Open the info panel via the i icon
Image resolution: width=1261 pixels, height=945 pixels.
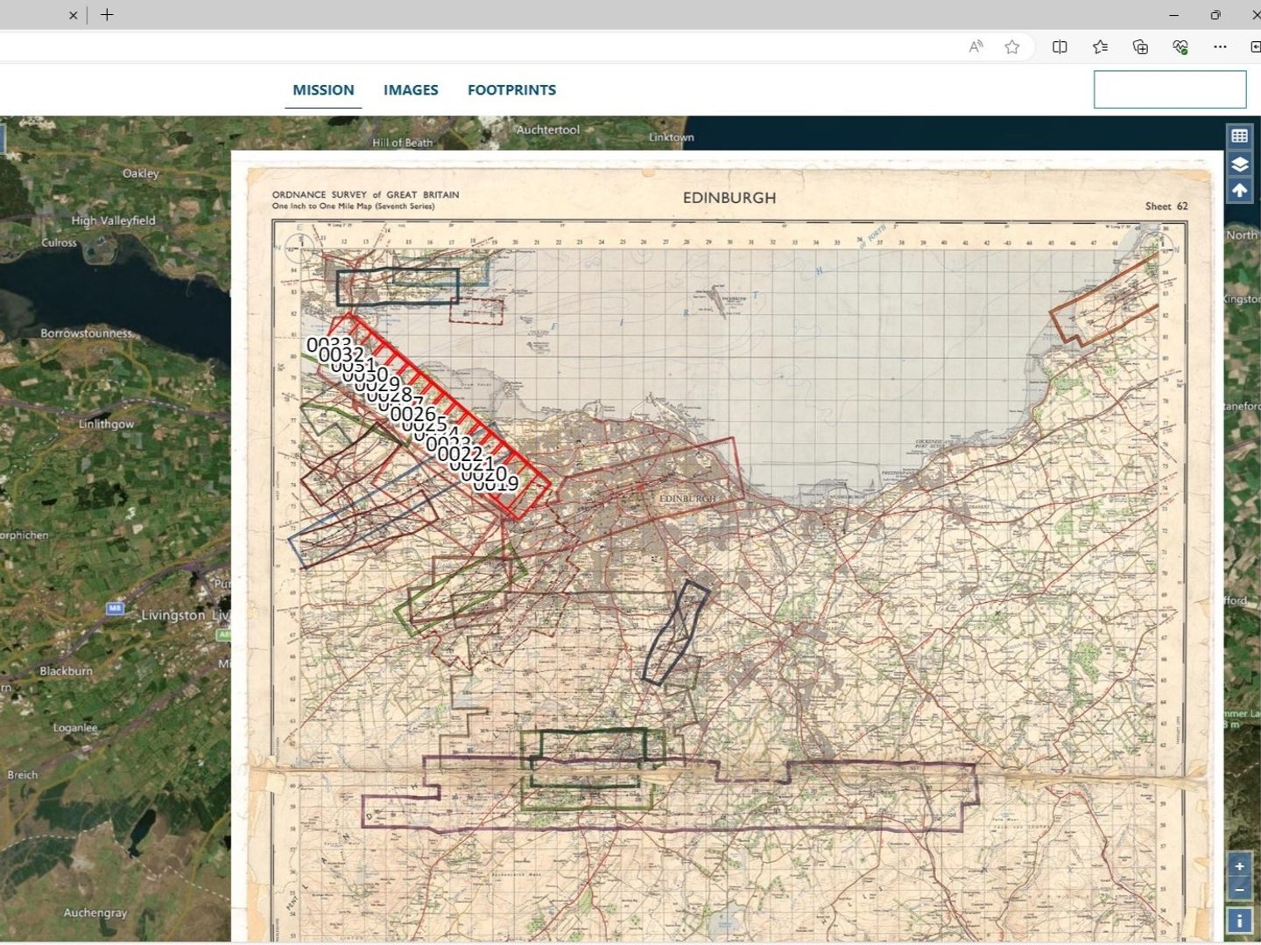(x=1239, y=920)
